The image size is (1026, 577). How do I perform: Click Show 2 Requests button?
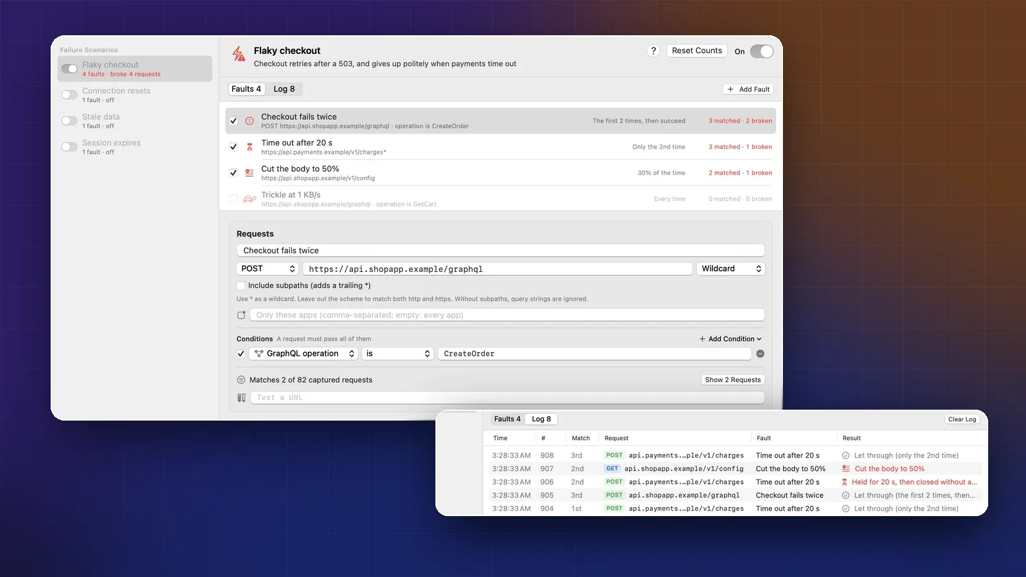tap(733, 380)
